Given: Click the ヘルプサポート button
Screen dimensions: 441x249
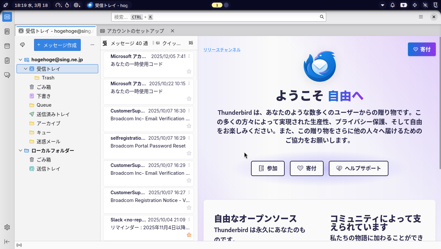Looking at the screenshot, I should pyautogui.click(x=359, y=168).
